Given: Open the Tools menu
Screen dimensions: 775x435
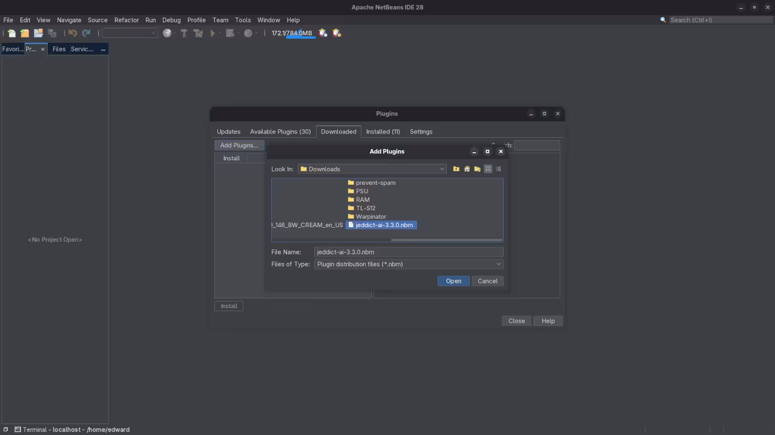Looking at the screenshot, I should [x=242, y=20].
